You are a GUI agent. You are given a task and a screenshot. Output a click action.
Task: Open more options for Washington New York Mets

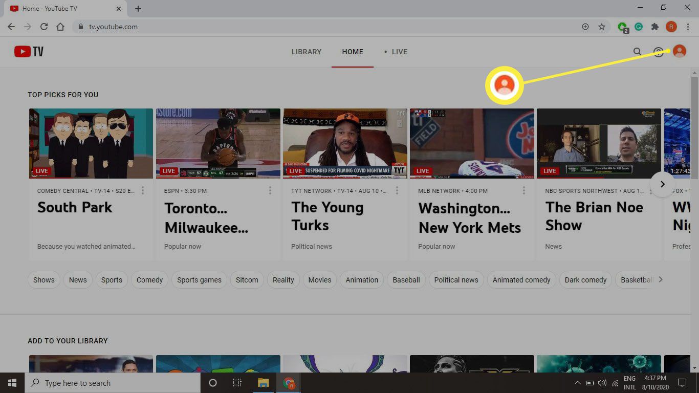523,190
